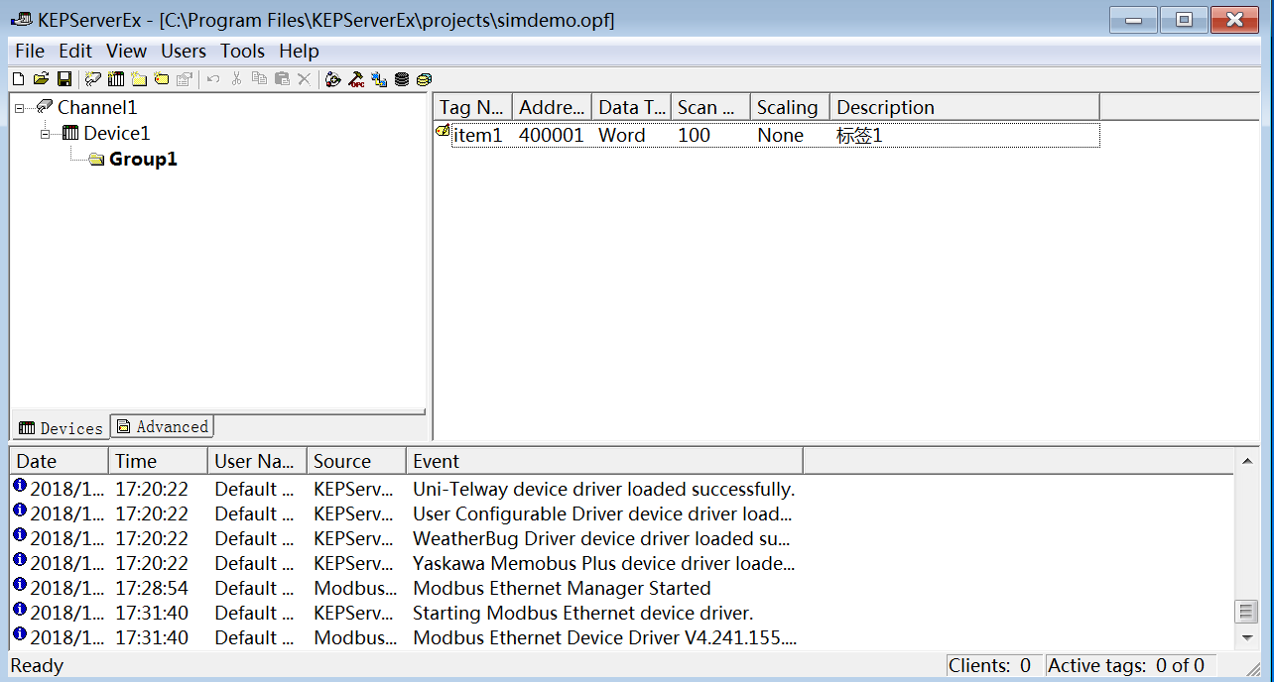Open the Tools menu
Image resolution: width=1274 pixels, height=682 pixels.
[242, 52]
